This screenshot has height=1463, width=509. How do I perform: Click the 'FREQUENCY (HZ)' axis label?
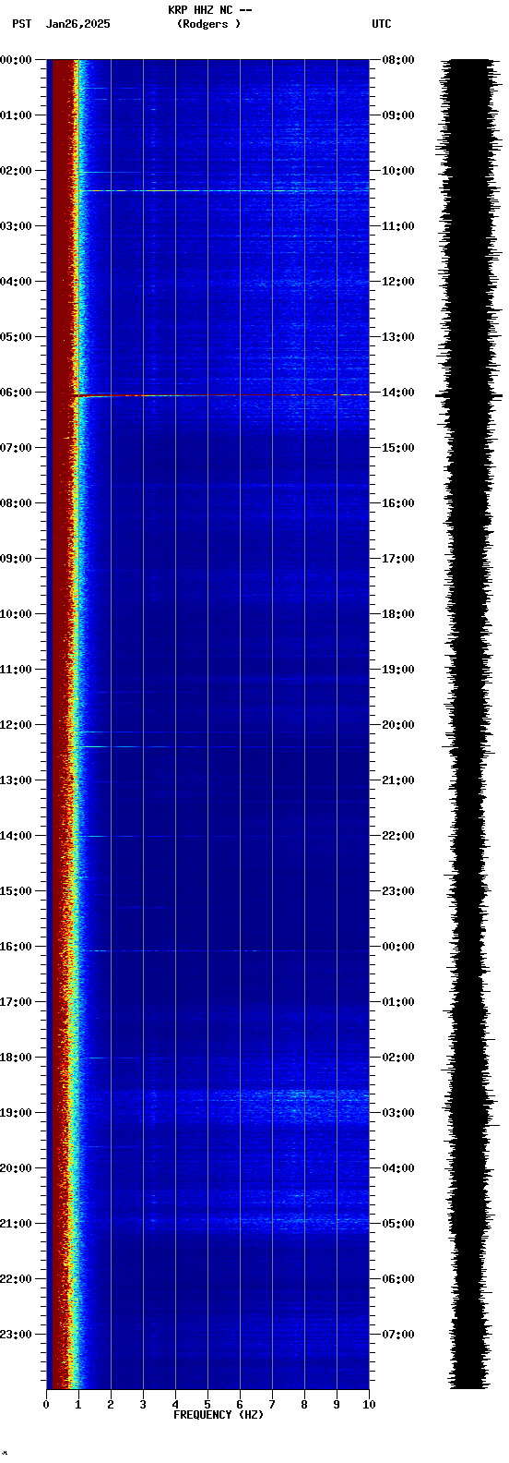[x=219, y=1414]
